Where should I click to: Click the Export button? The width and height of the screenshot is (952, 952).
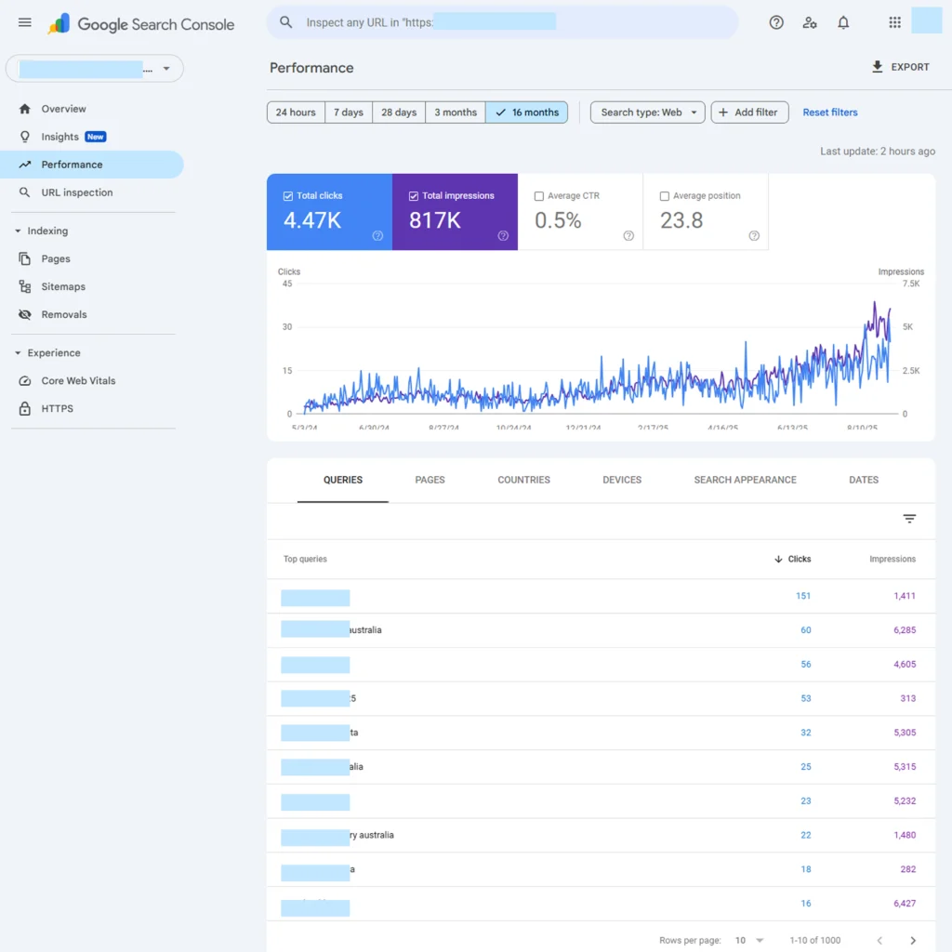(900, 67)
